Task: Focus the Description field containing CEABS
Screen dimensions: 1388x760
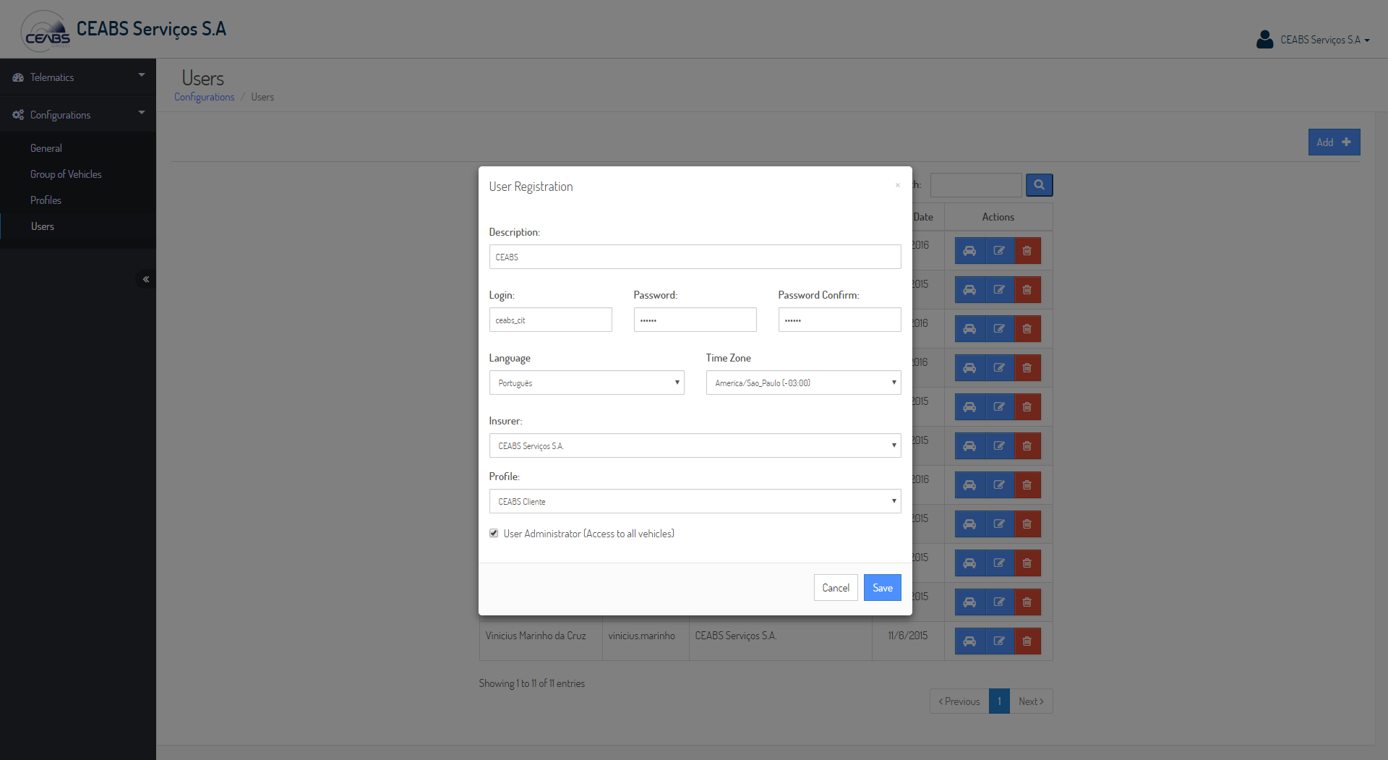Action: (695, 257)
